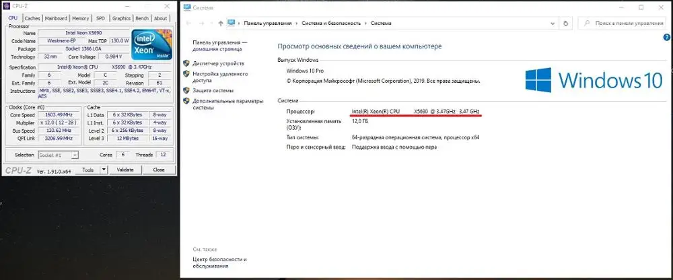
Task: Open the Диспетчер устройств link
Action: click(219, 63)
